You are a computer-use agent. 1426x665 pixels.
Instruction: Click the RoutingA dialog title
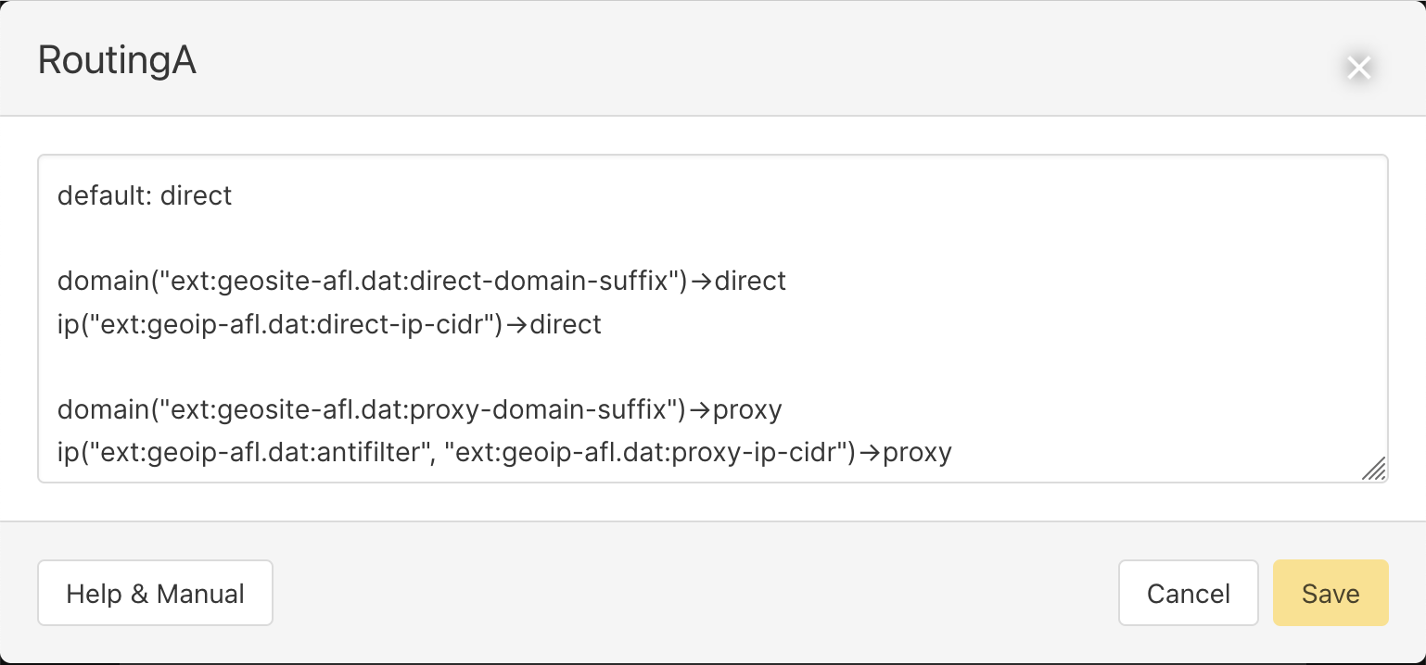[x=117, y=61]
